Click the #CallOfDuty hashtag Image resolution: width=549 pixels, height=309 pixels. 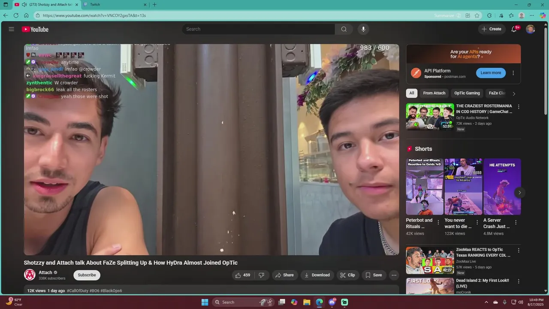pos(77,291)
